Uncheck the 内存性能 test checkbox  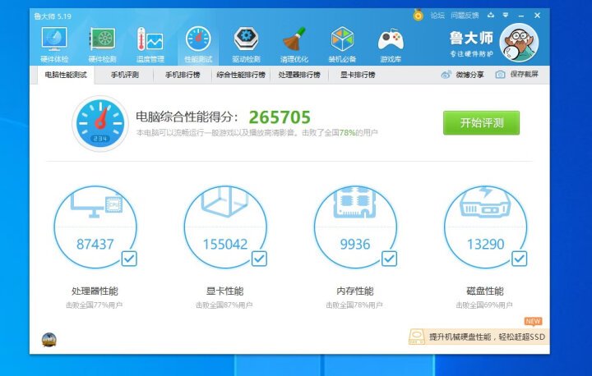389,259
